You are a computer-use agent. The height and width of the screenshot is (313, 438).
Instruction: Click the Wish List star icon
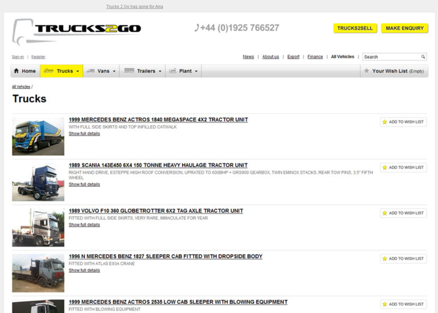[x=366, y=71]
